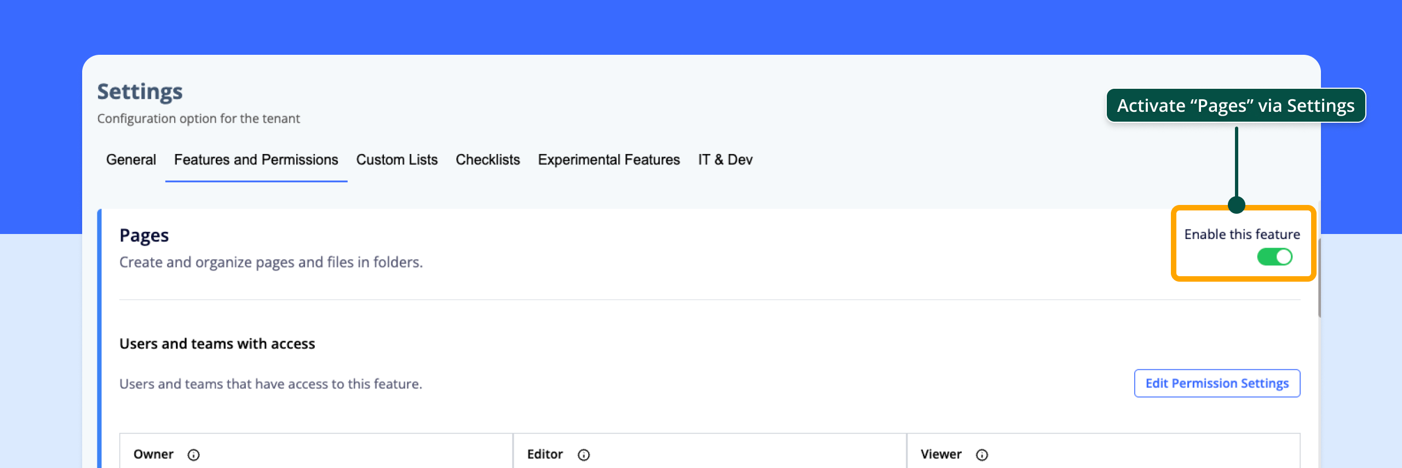The image size is (1402, 468).
Task: Click the "Activate Pages via Settings" callout
Action: pos(1236,106)
